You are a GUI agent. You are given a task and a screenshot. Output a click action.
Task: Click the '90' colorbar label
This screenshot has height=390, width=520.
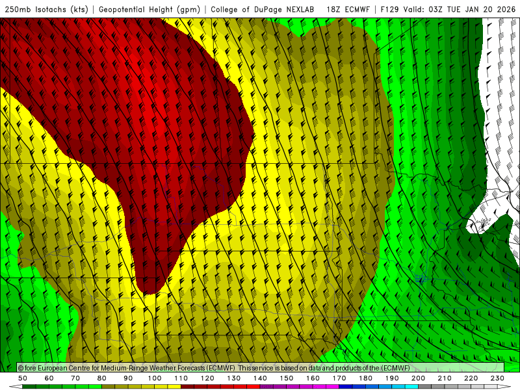point(128,378)
